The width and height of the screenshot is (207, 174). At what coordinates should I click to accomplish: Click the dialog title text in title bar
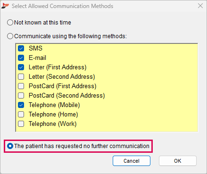62,6
